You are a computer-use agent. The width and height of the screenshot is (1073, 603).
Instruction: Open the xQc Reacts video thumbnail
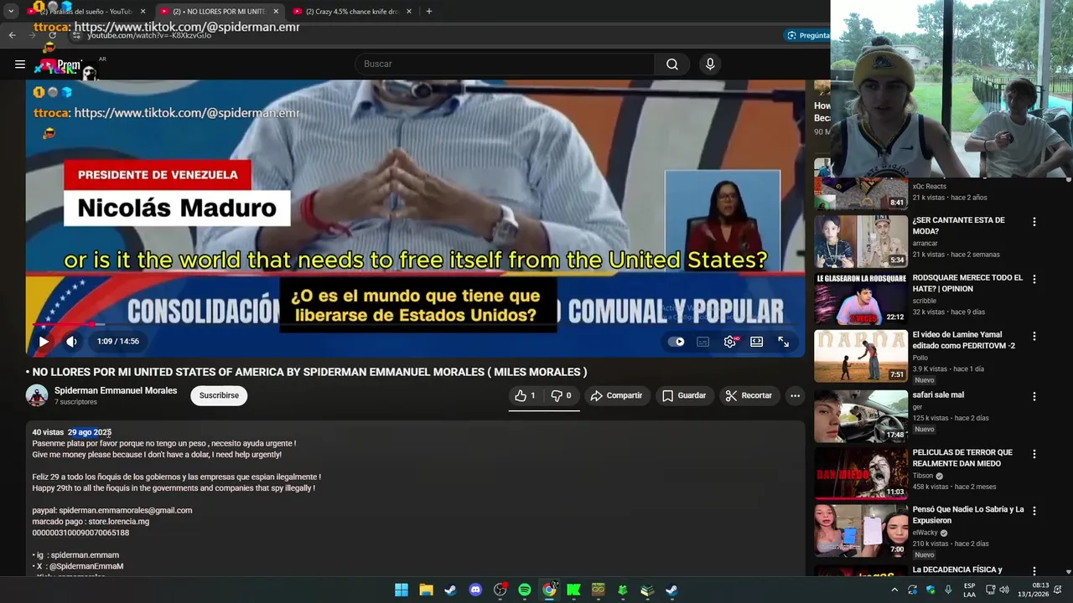tap(861, 193)
